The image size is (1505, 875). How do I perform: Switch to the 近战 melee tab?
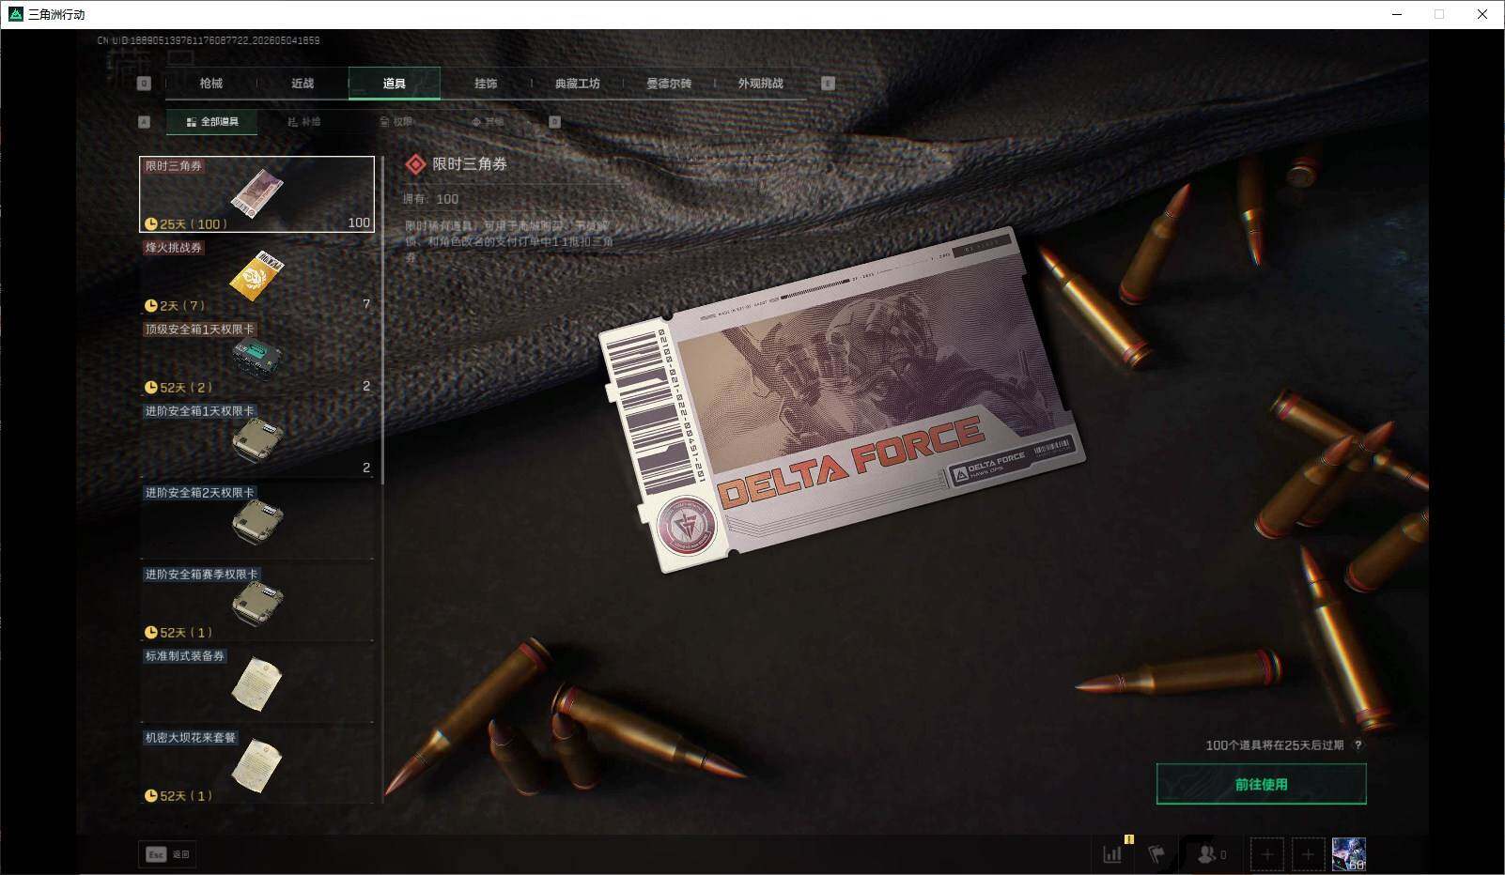pos(303,84)
